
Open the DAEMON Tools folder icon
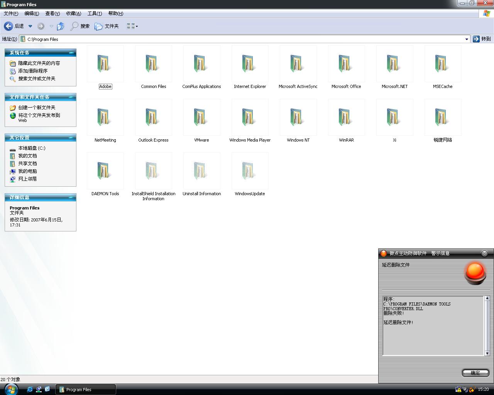click(x=105, y=171)
